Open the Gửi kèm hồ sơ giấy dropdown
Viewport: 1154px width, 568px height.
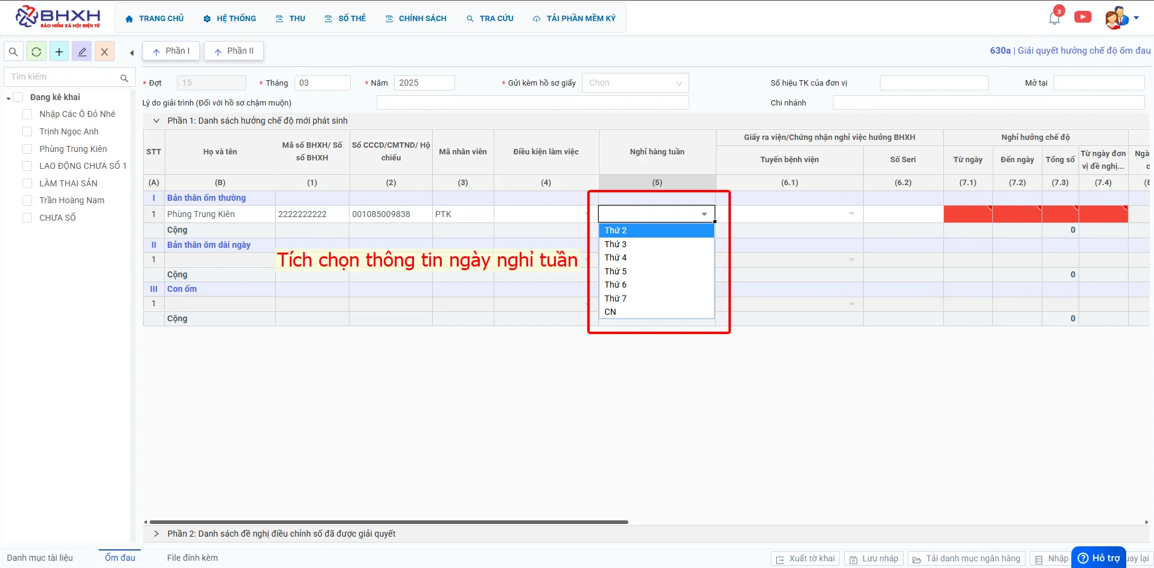click(636, 83)
